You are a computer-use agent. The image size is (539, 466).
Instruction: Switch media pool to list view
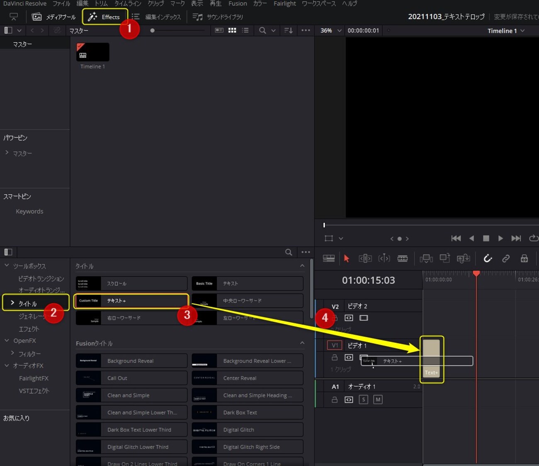click(245, 30)
